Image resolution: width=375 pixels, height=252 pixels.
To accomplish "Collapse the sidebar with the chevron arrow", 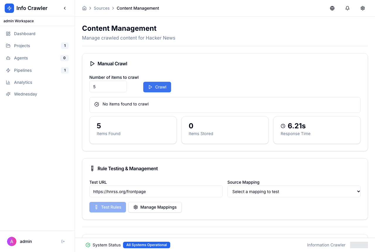I will point(65,8).
